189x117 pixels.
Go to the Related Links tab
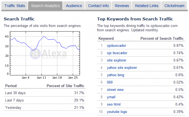click(147, 6)
